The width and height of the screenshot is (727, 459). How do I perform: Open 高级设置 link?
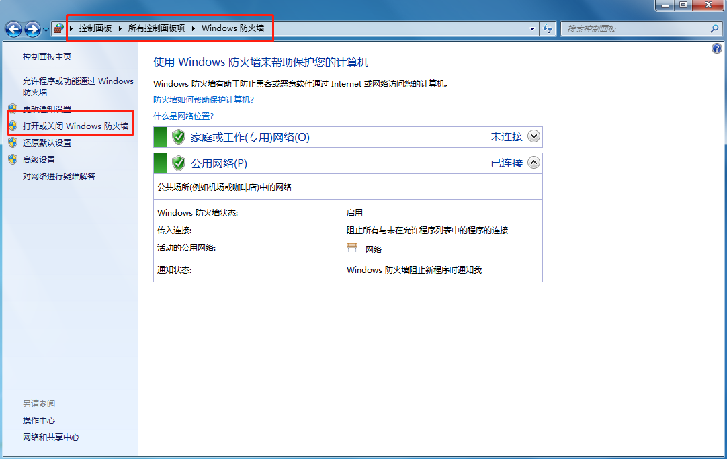pos(39,160)
